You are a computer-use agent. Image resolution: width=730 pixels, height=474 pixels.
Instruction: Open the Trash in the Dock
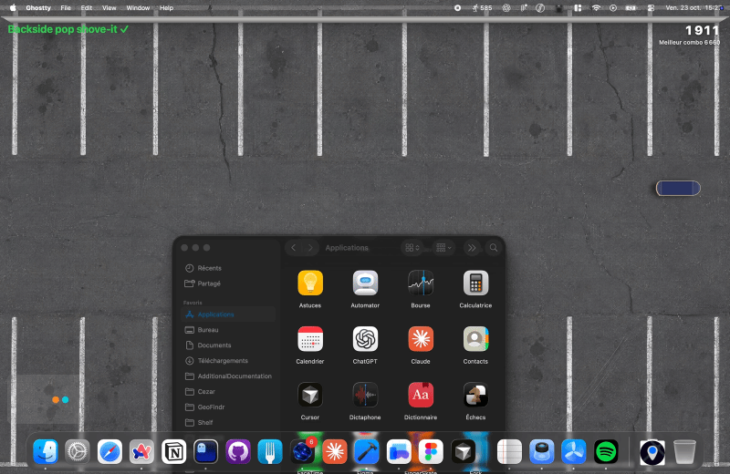click(x=684, y=451)
